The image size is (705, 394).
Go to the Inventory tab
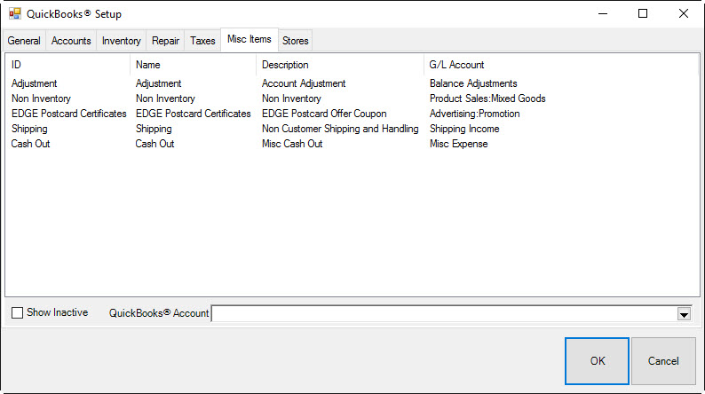pos(121,41)
